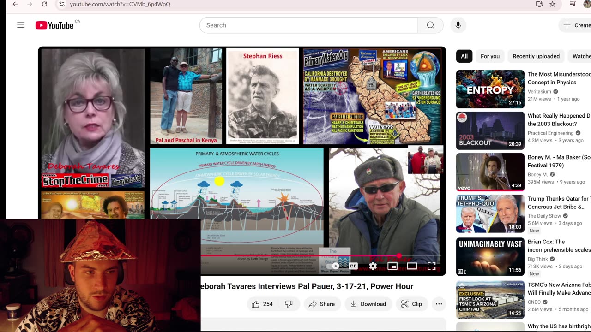Open more actions three-dot menu
This screenshot has width=591, height=332.
(x=439, y=304)
